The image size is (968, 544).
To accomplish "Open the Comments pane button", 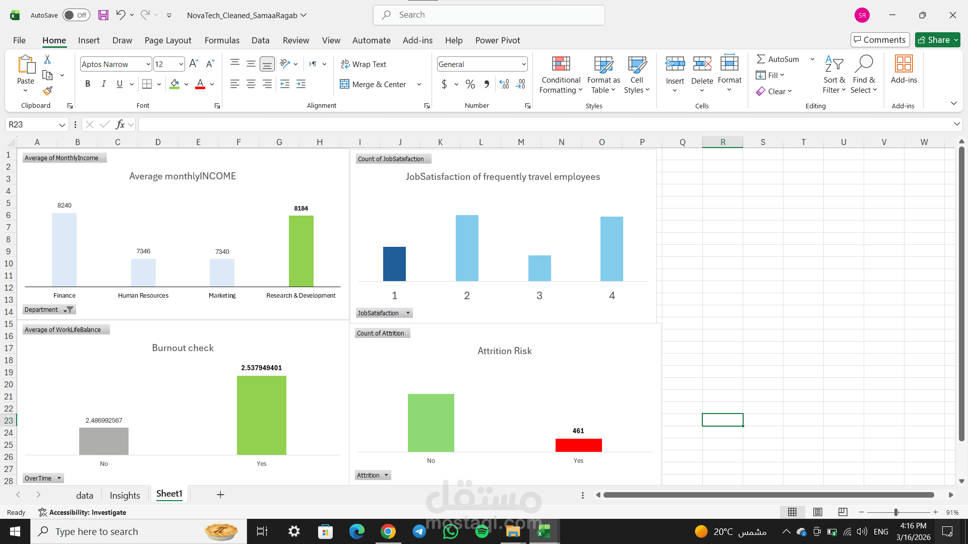I will click(880, 40).
